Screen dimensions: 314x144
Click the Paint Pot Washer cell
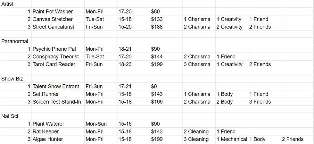(53, 12)
